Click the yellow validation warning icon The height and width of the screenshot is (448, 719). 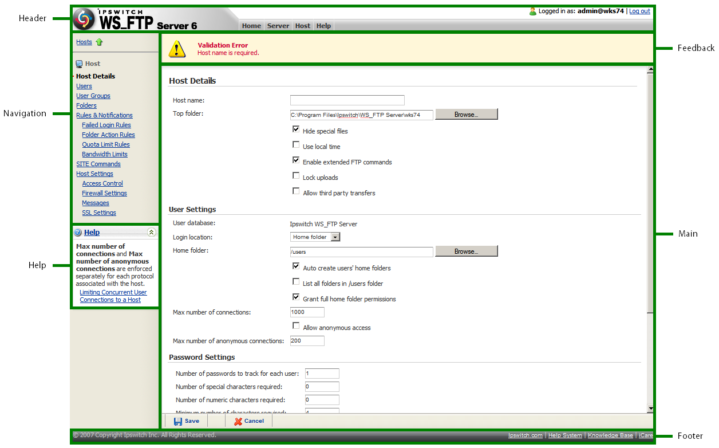point(177,49)
